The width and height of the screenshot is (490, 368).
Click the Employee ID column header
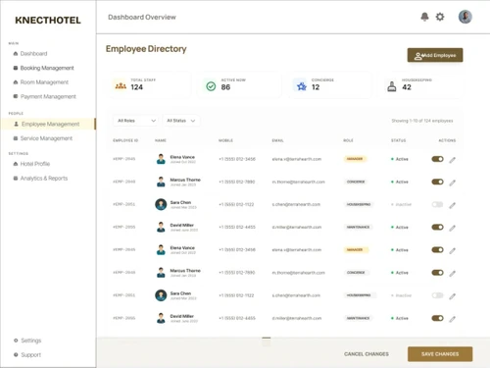point(125,140)
